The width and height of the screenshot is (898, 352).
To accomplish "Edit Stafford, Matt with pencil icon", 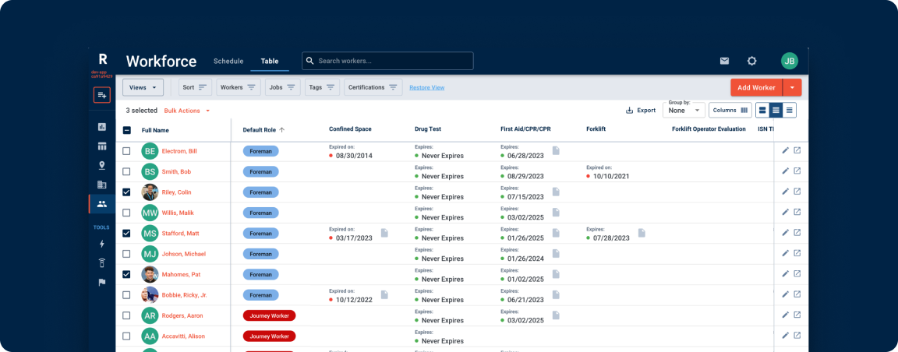I will pyautogui.click(x=785, y=232).
